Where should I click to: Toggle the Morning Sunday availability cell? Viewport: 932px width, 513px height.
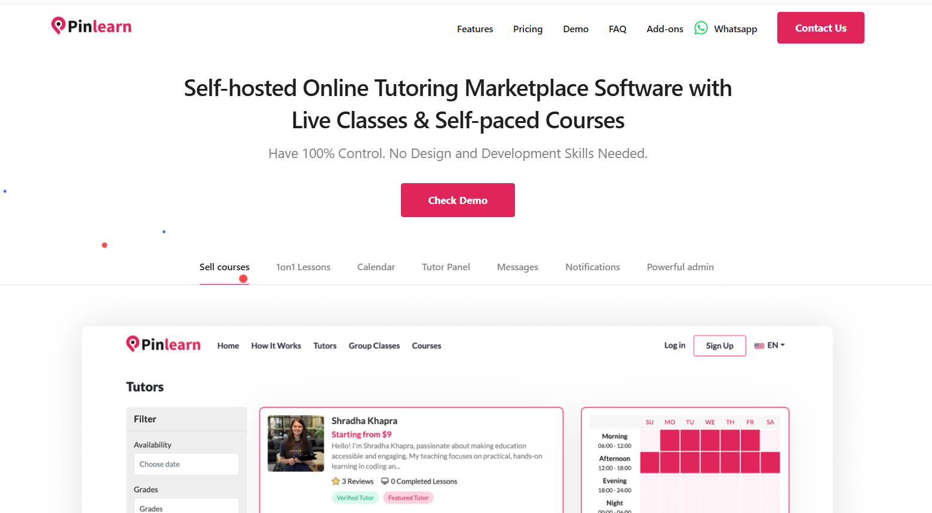pyautogui.click(x=649, y=440)
